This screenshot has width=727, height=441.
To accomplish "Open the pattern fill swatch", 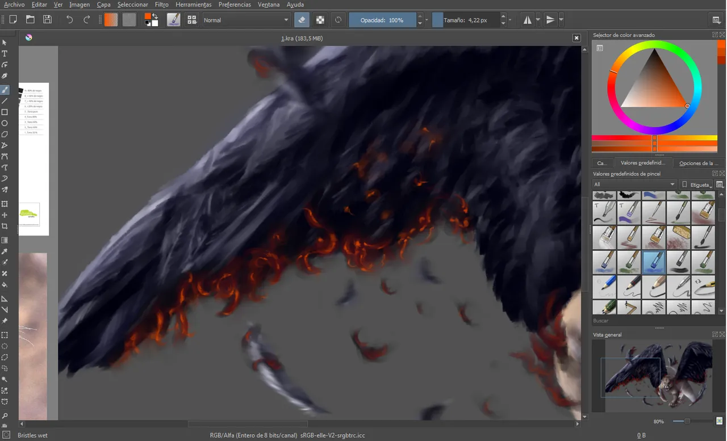I will click(x=129, y=20).
